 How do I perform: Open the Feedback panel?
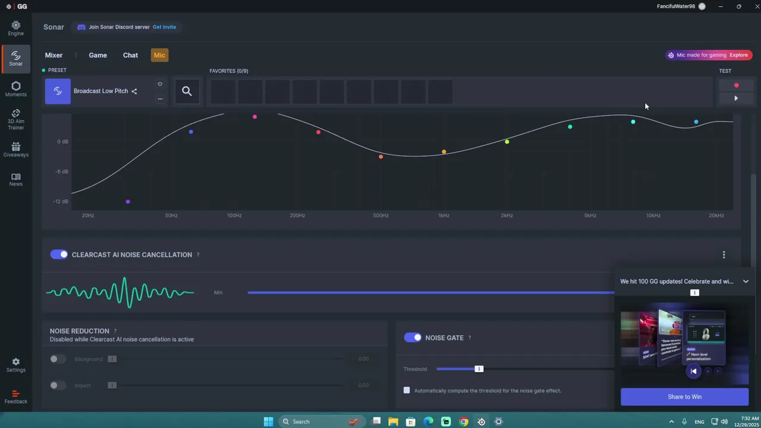(15, 397)
